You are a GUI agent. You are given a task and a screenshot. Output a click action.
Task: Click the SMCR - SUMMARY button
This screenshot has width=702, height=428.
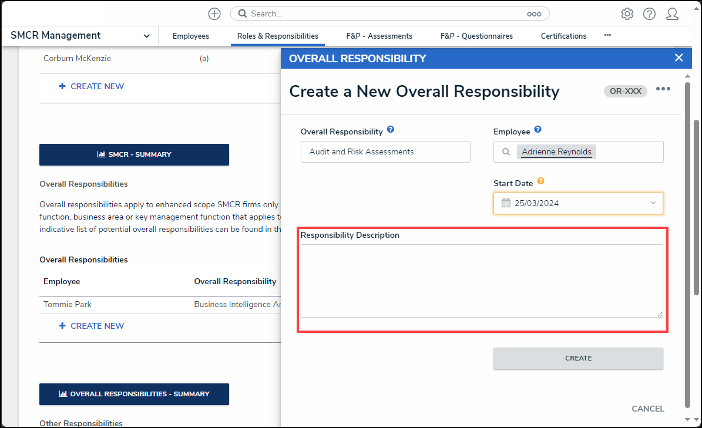134,155
